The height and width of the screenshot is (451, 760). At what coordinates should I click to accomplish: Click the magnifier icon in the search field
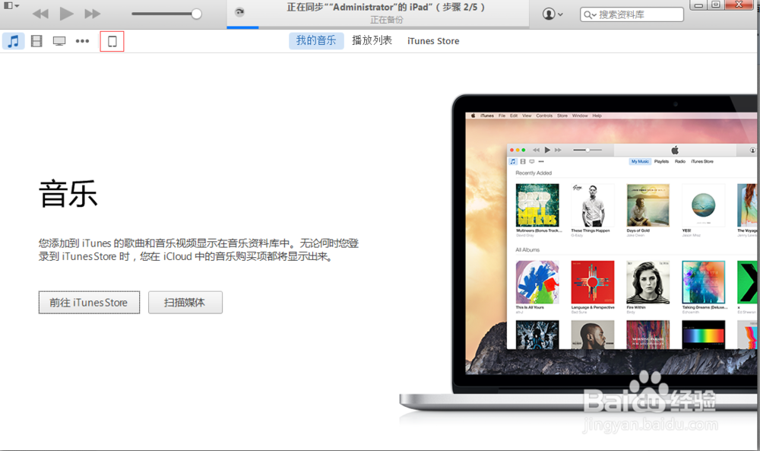(x=587, y=14)
